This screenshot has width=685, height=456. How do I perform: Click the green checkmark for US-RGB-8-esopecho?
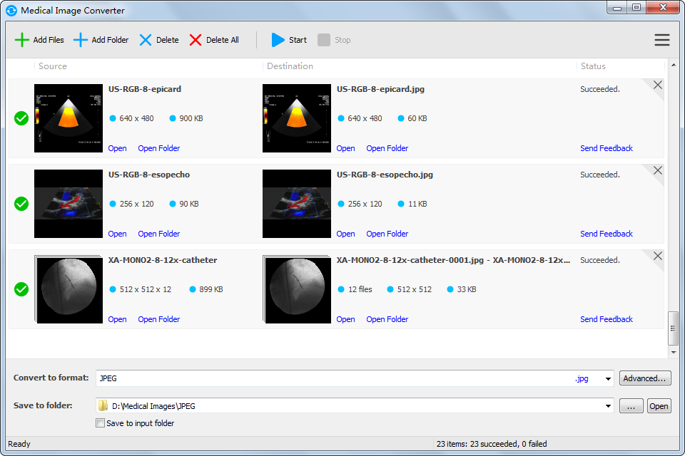click(x=21, y=204)
